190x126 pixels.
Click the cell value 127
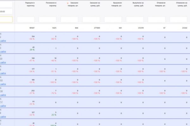[x=33, y=112]
